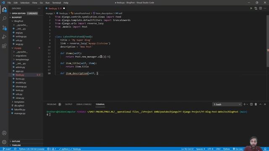
Task: Open the File menu
Action: click(9, 3)
